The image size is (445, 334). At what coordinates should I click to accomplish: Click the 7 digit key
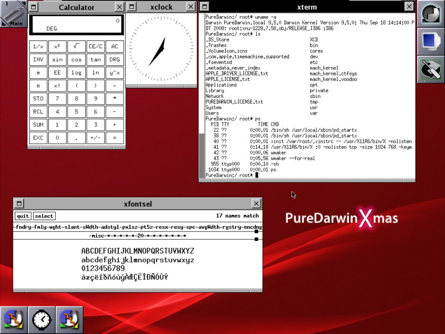point(57,99)
